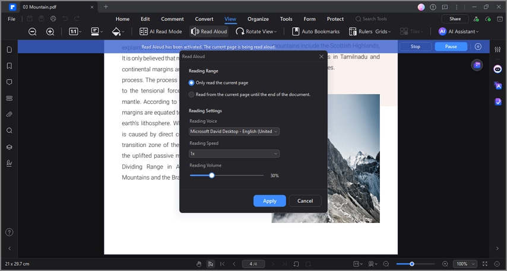Expand the right panel arrow
This screenshot has height=271, width=507.
pos(498,248)
